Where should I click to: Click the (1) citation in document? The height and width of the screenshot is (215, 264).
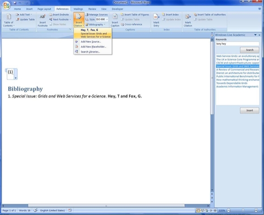[10, 72]
